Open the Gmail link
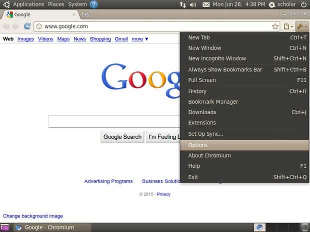 click(121, 39)
